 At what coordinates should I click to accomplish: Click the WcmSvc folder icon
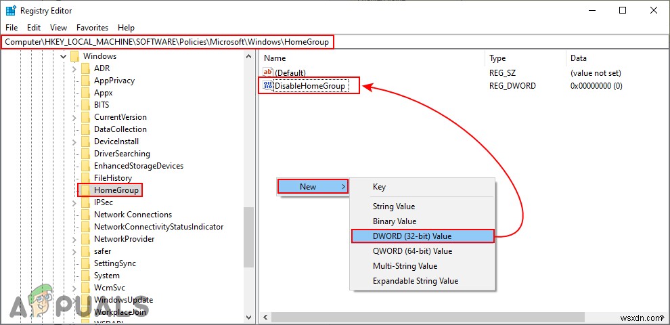(87, 288)
